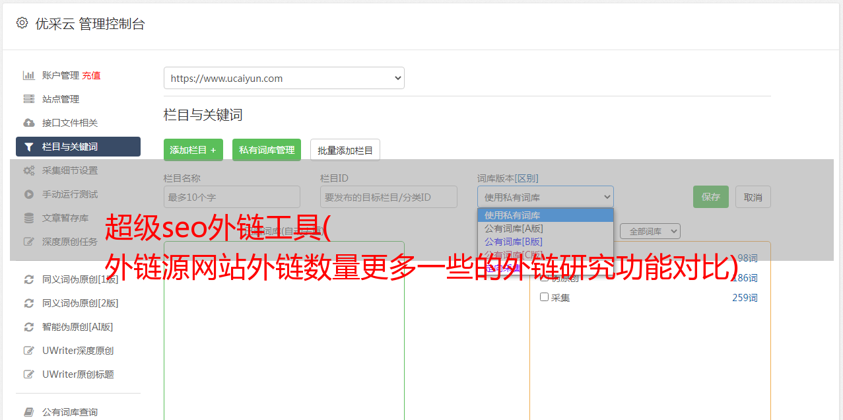Open 文章暂存库 in the sidebar
This screenshot has width=843, height=420.
65,218
